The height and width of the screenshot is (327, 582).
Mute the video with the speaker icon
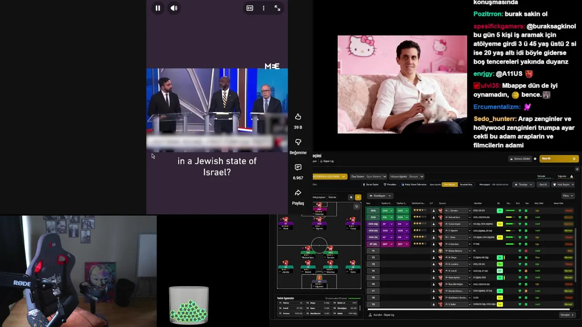pos(174,8)
